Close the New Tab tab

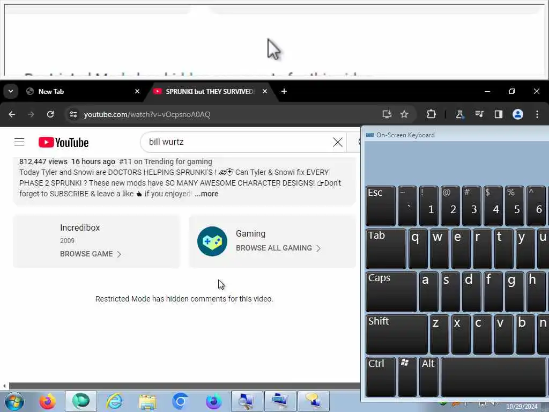pyautogui.click(x=137, y=91)
